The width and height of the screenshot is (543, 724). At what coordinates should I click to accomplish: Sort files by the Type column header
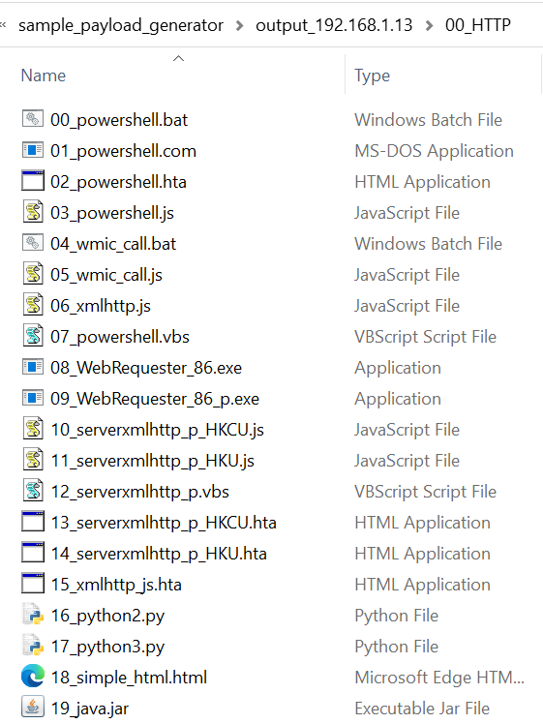(x=372, y=75)
